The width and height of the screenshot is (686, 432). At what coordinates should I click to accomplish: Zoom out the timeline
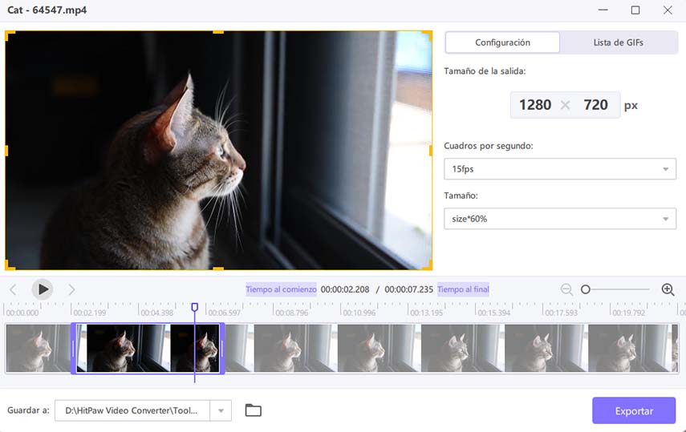pos(566,289)
